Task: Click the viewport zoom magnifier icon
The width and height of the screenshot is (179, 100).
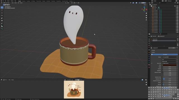Action: click(x=146, y=13)
